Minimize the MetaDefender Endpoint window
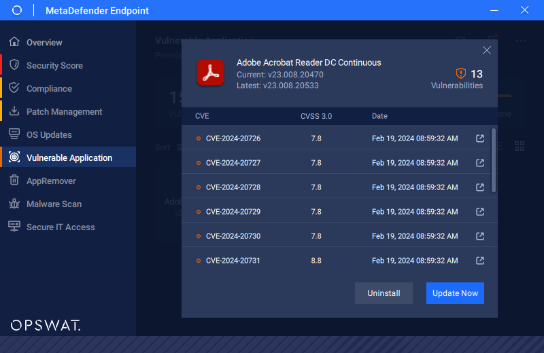The image size is (544, 353). 494,10
